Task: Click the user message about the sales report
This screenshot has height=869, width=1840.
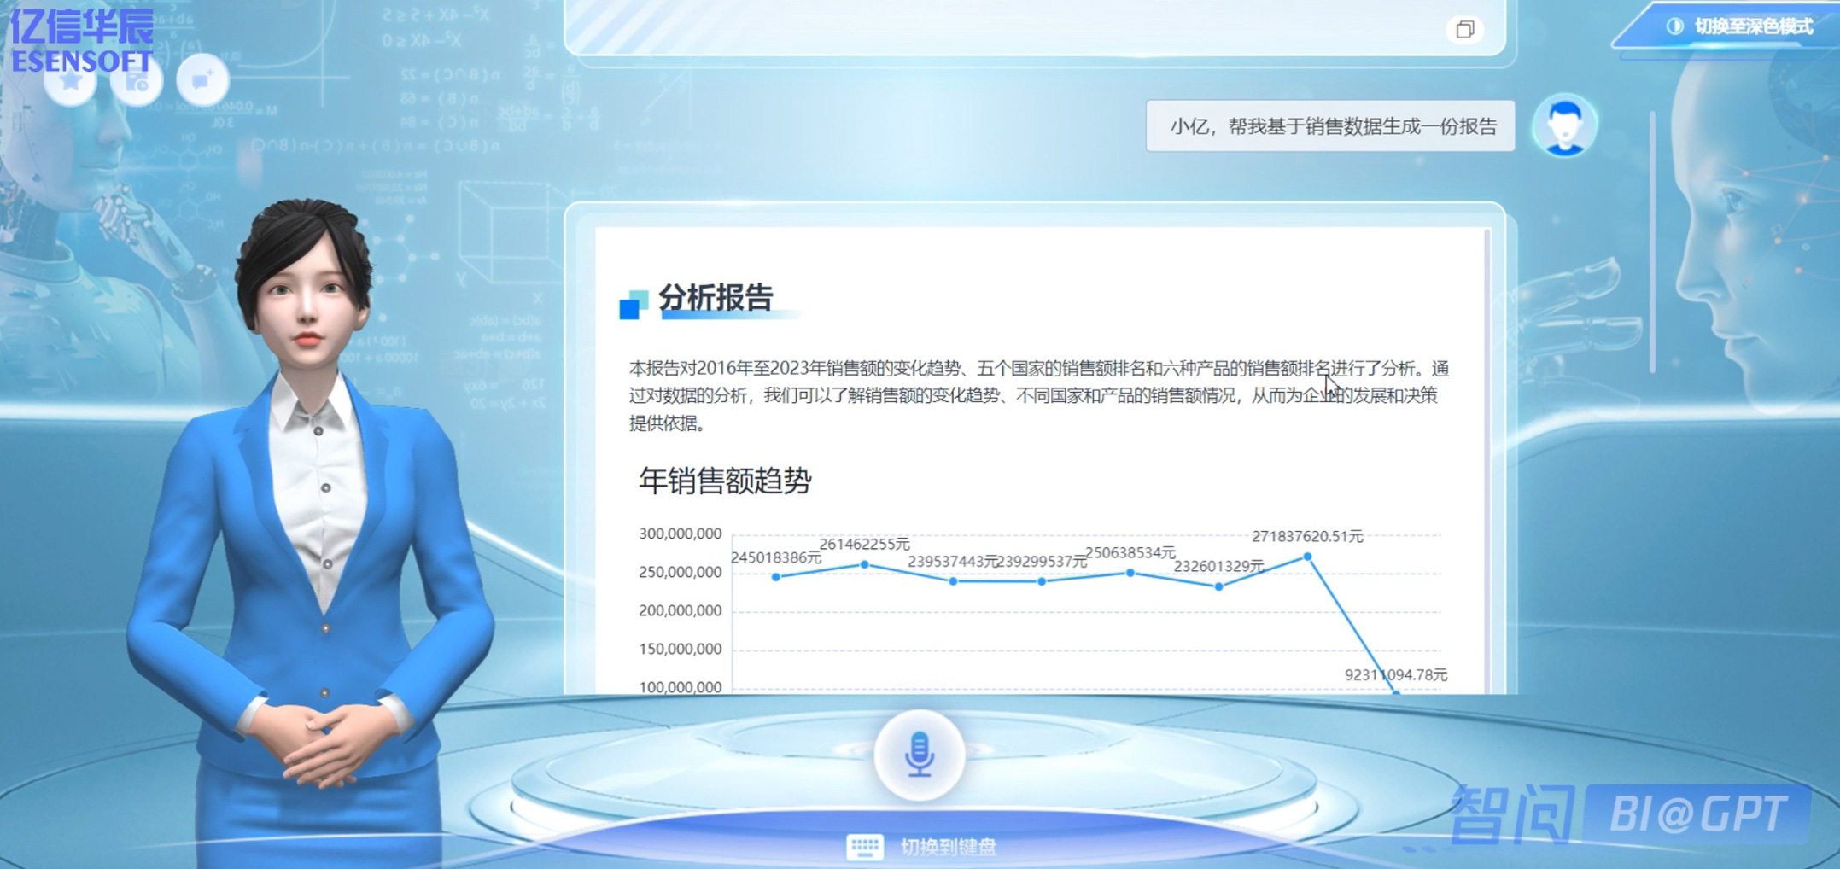Action: [1330, 126]
